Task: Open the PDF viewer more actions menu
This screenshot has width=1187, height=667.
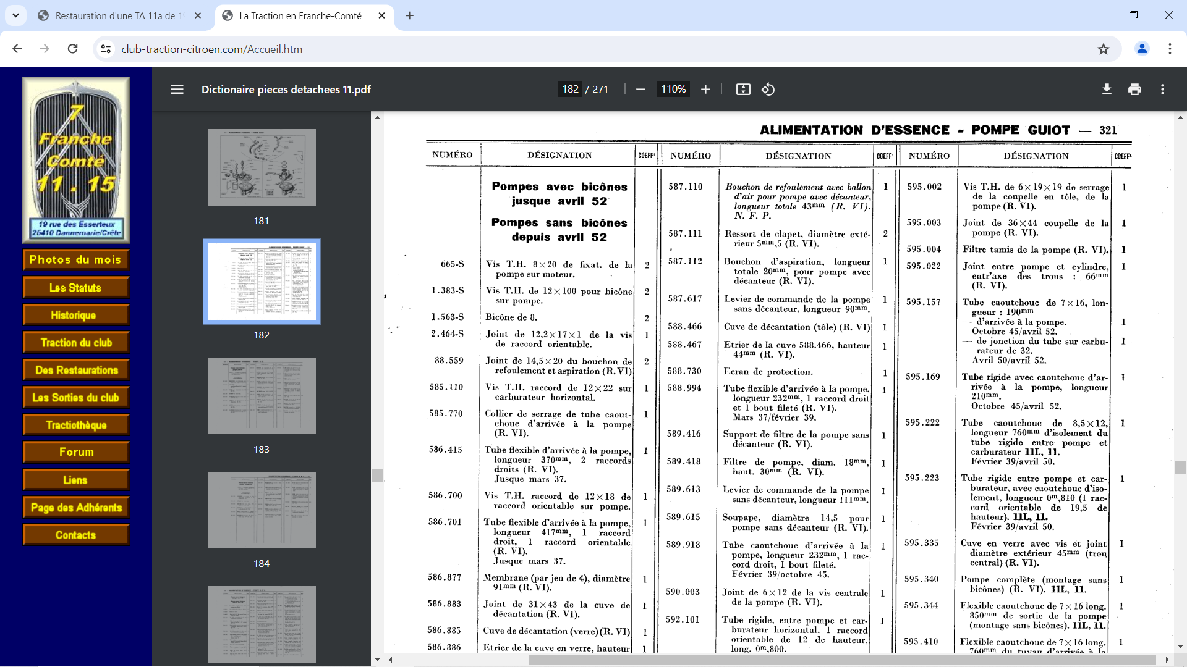Action: (x=1162, y=90)
